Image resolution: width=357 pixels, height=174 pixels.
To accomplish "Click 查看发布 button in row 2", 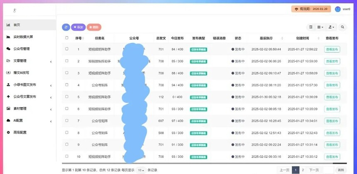I will click(x=332, y=61).
